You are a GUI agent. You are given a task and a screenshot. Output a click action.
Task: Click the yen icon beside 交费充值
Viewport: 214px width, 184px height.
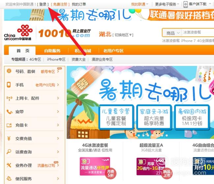click(x=9, y=138)
